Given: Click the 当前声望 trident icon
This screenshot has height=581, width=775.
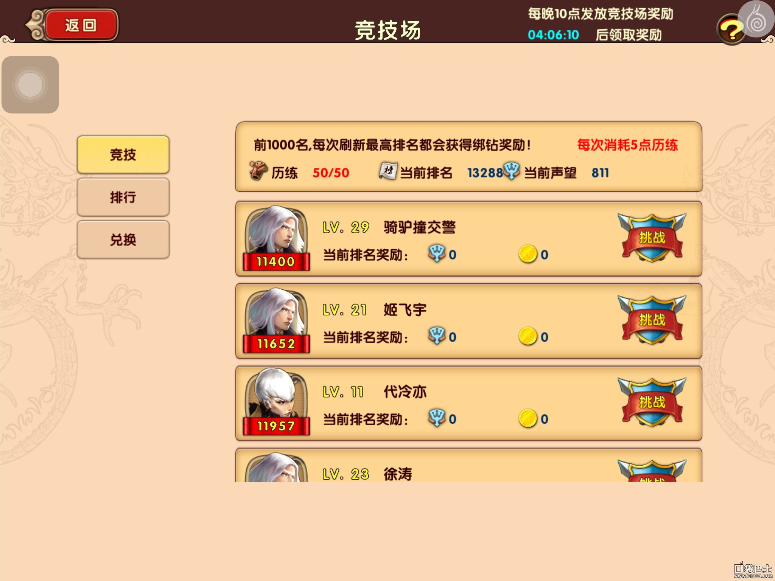Looking at the screenshot, I should click(x=512, y=171).
